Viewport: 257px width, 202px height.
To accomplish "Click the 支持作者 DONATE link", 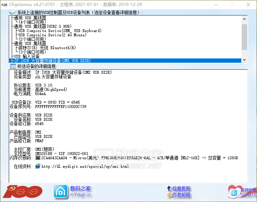I will [248, 192].
